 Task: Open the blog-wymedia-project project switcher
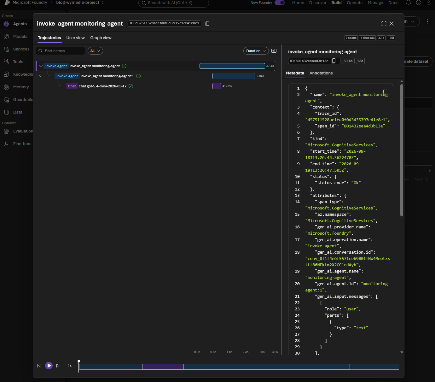[80, 3]
